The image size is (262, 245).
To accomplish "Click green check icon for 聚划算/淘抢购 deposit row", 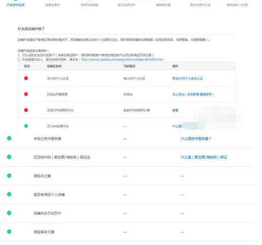I will [9, 157].
